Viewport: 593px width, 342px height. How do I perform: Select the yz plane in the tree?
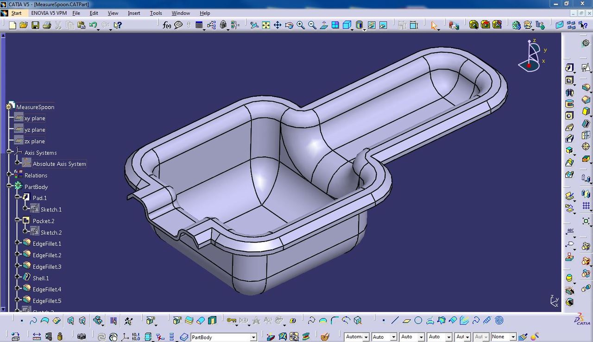(35, 130)
